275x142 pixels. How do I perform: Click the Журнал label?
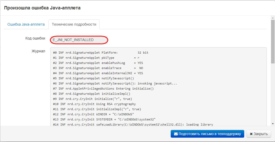tap(38, 51)
